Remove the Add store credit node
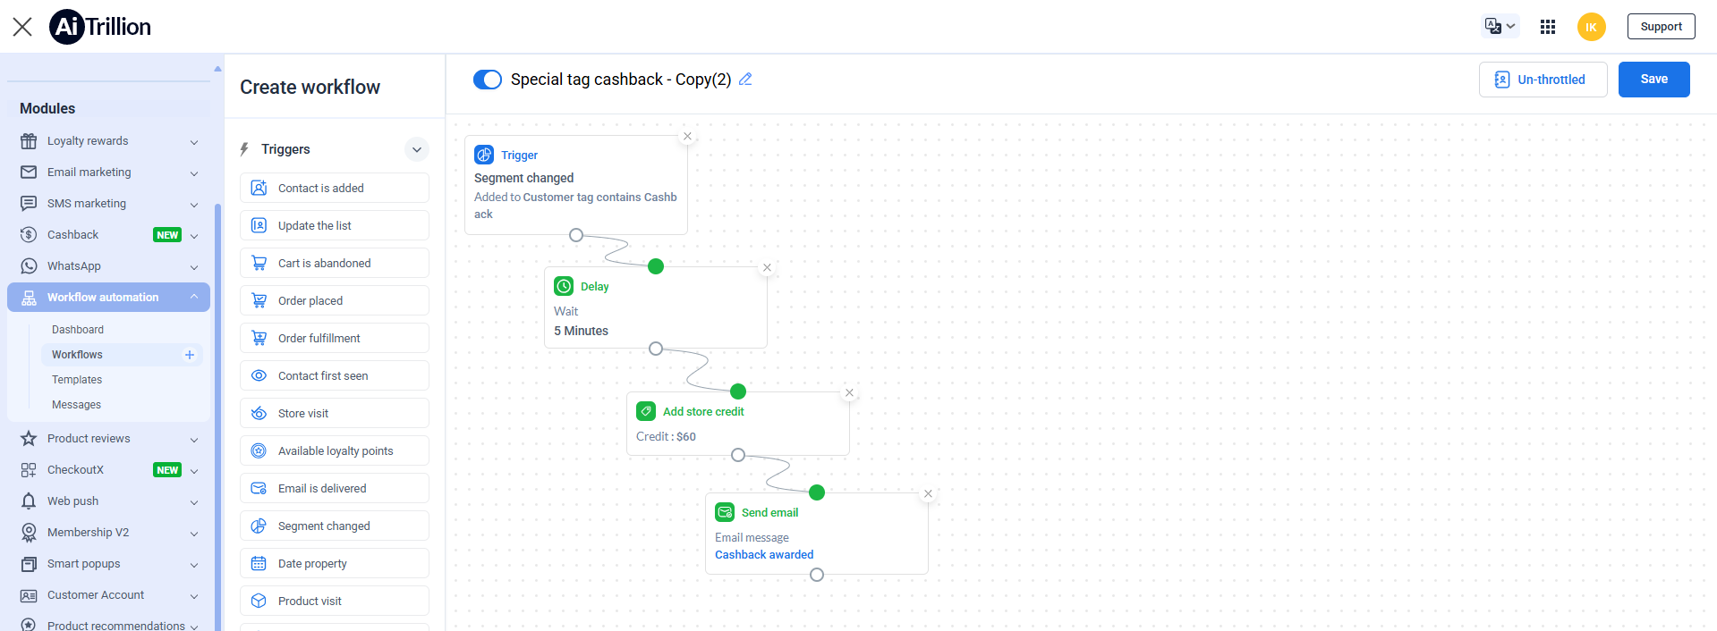The height and width of the screenshot is (631, 1717). [x=849, y=392]
